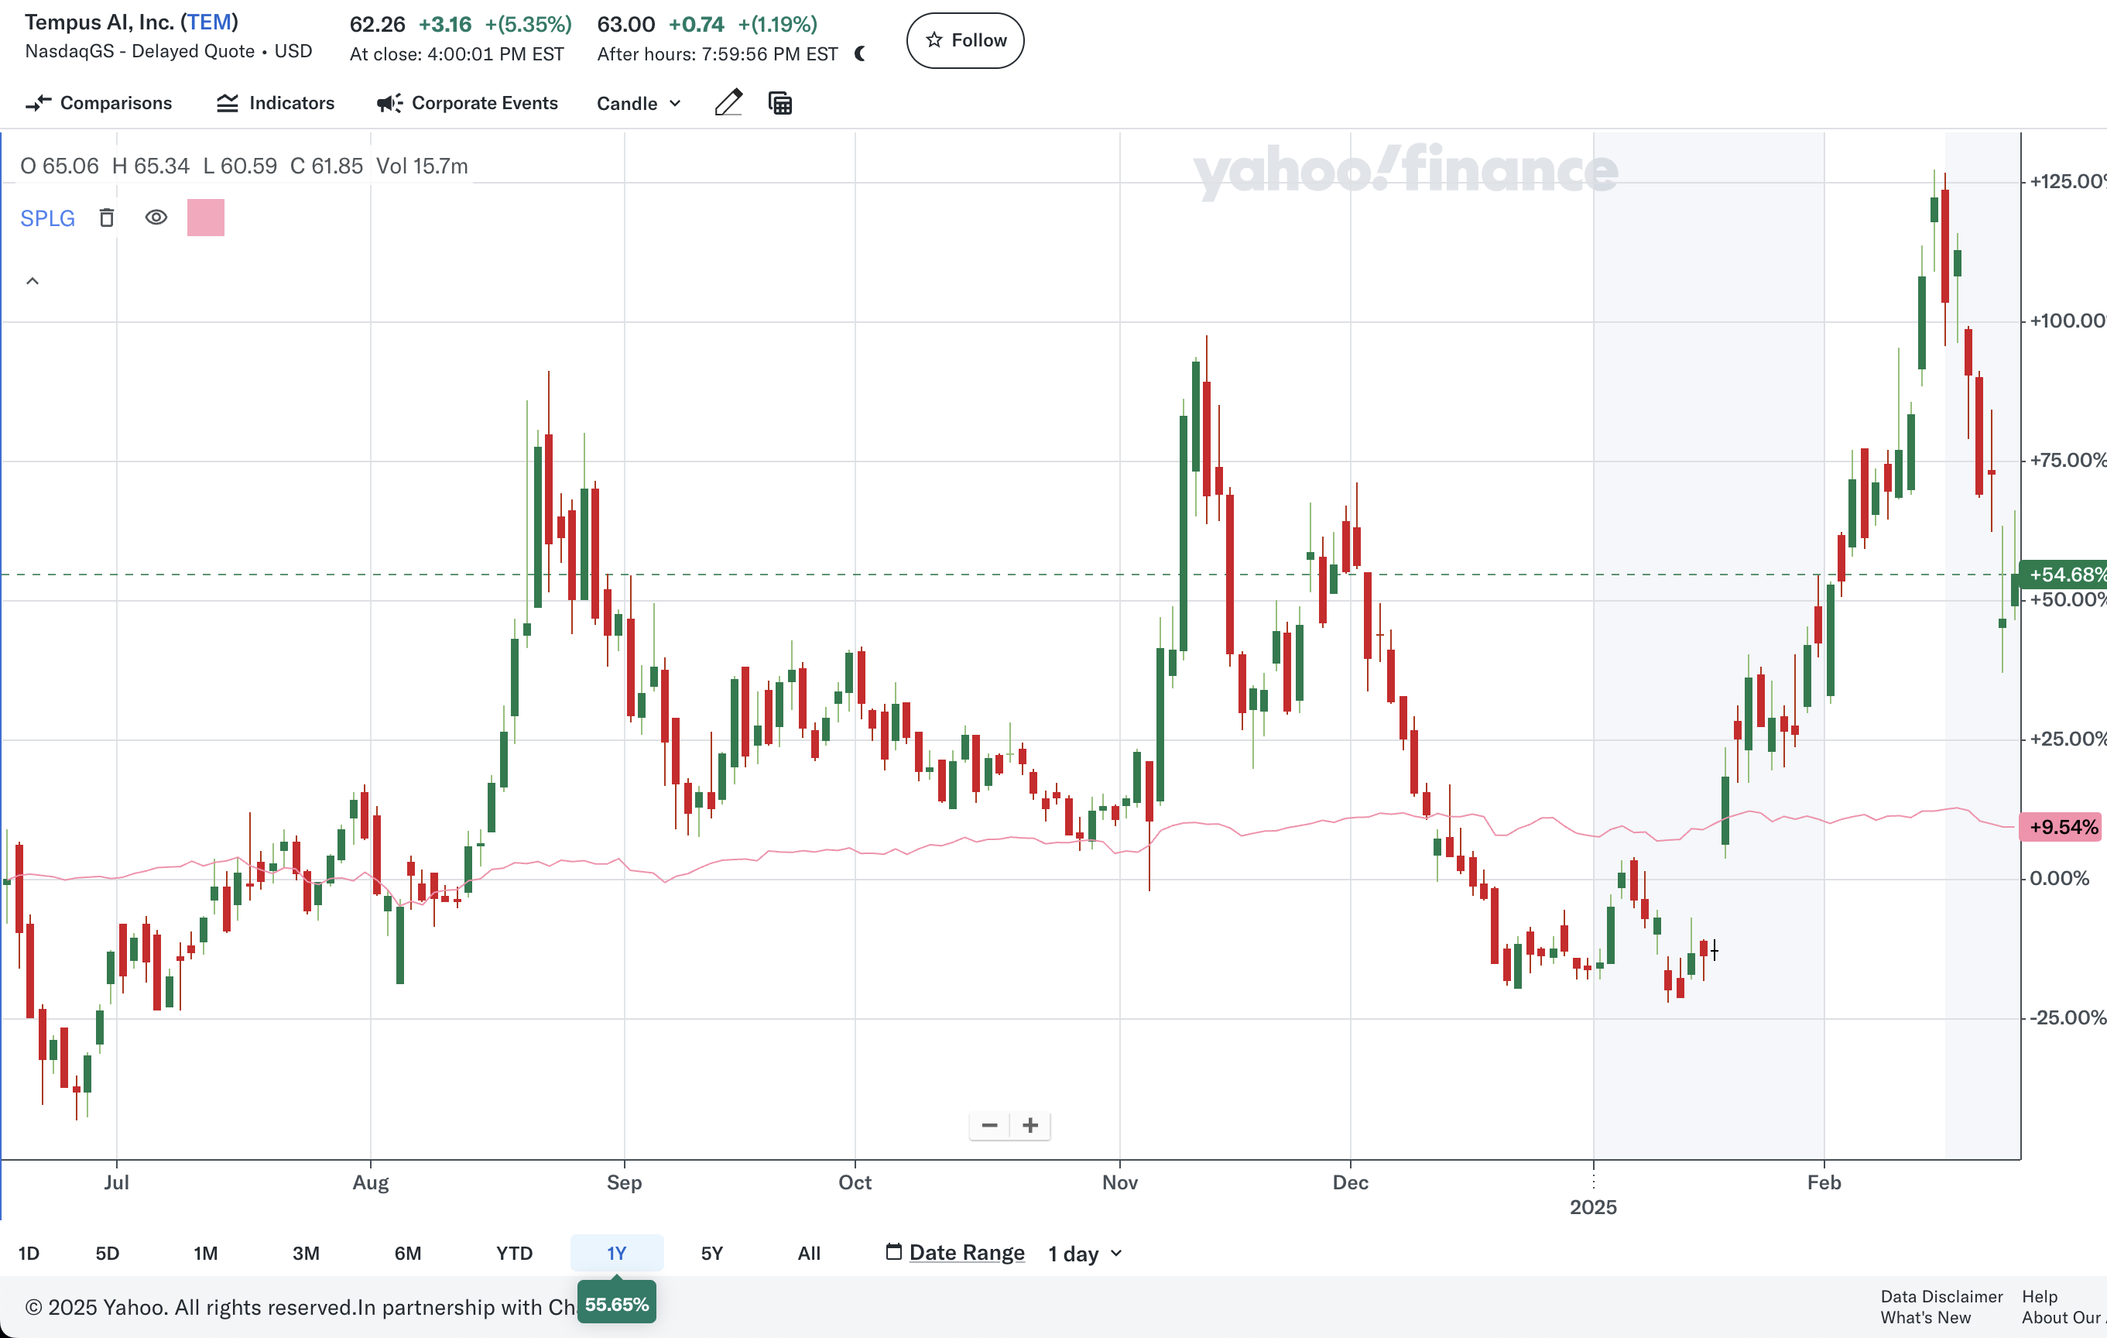This screenshot has width=2107, height=1338.
Task: Click the "H 65.34" high price value
Action: click(150, 166)
